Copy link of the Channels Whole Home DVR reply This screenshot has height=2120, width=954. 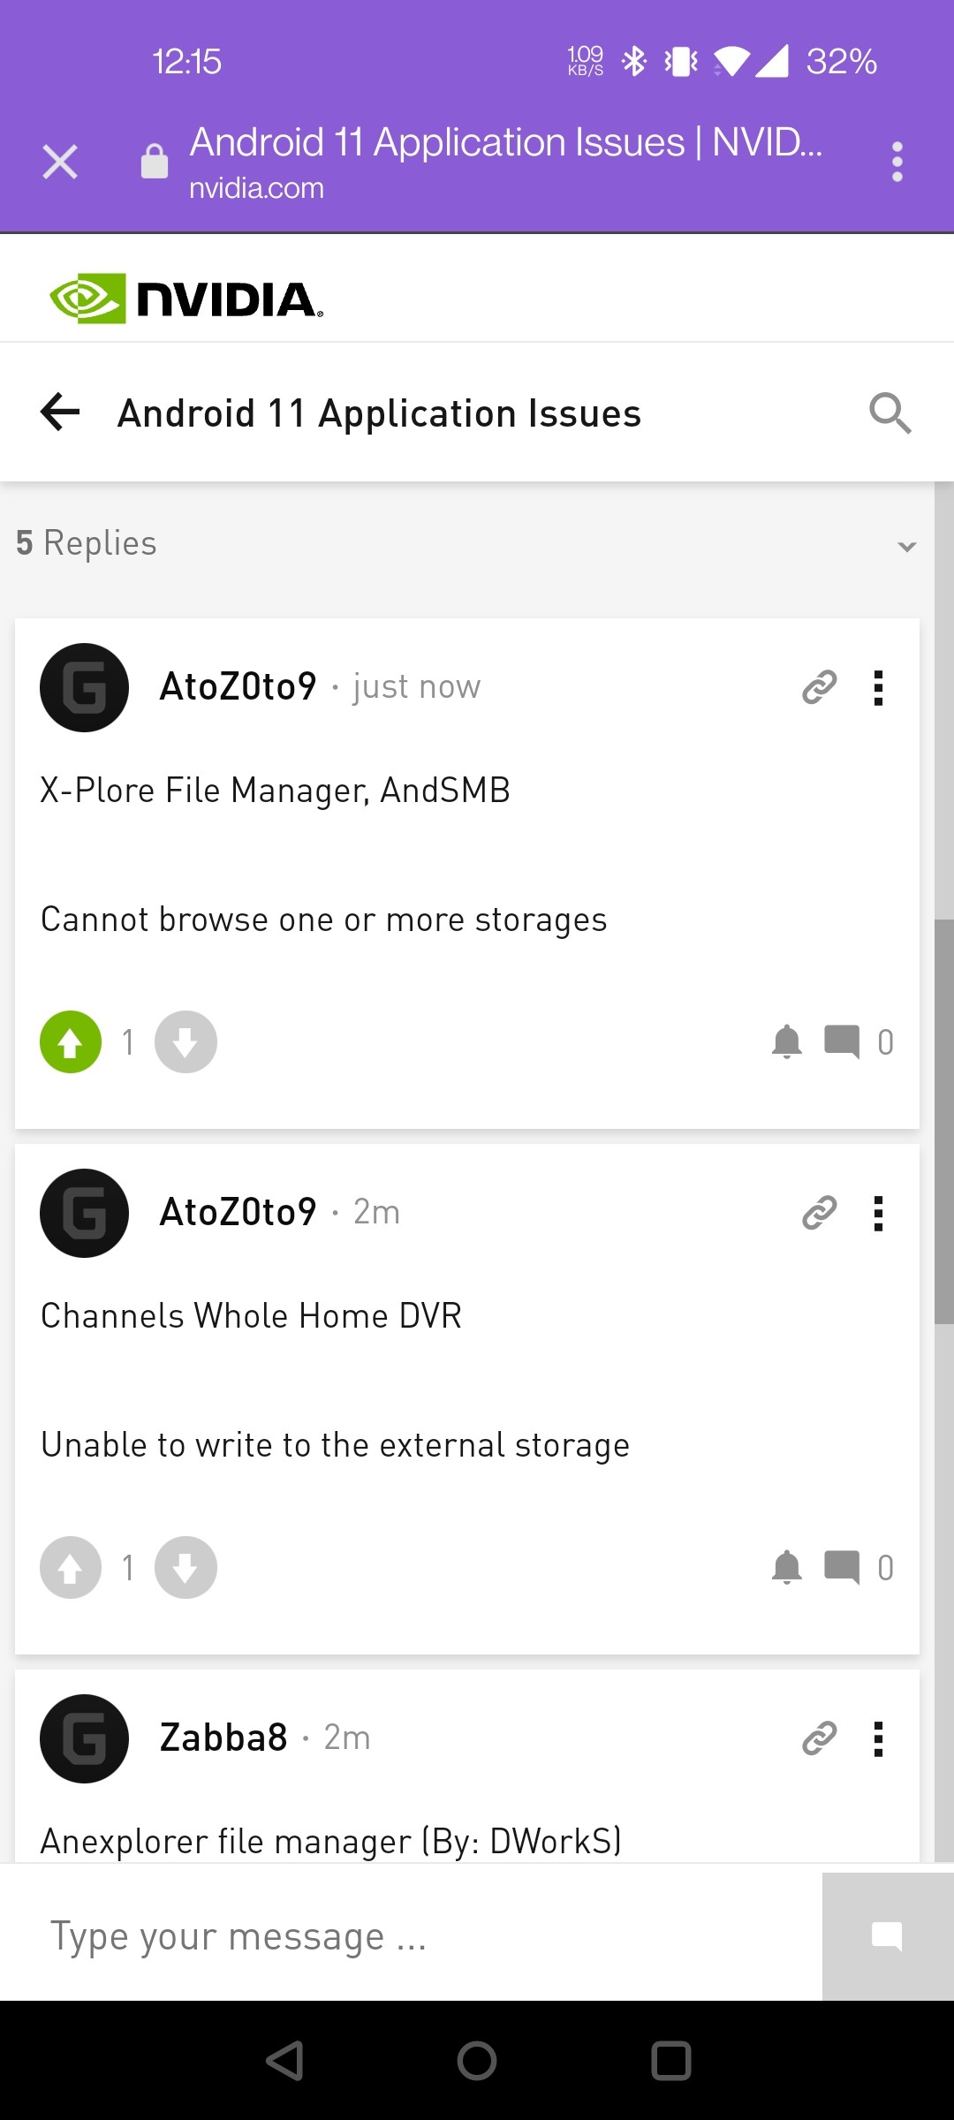[819, 1213]
